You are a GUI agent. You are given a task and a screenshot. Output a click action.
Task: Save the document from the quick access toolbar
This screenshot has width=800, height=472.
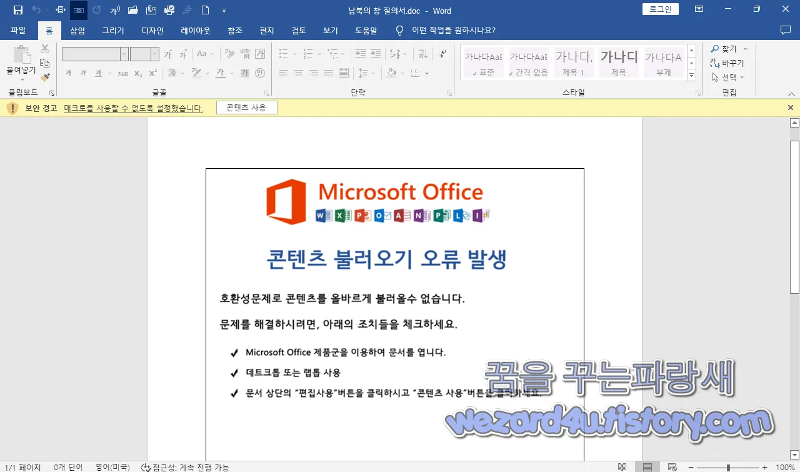click(x=17, y=10)
